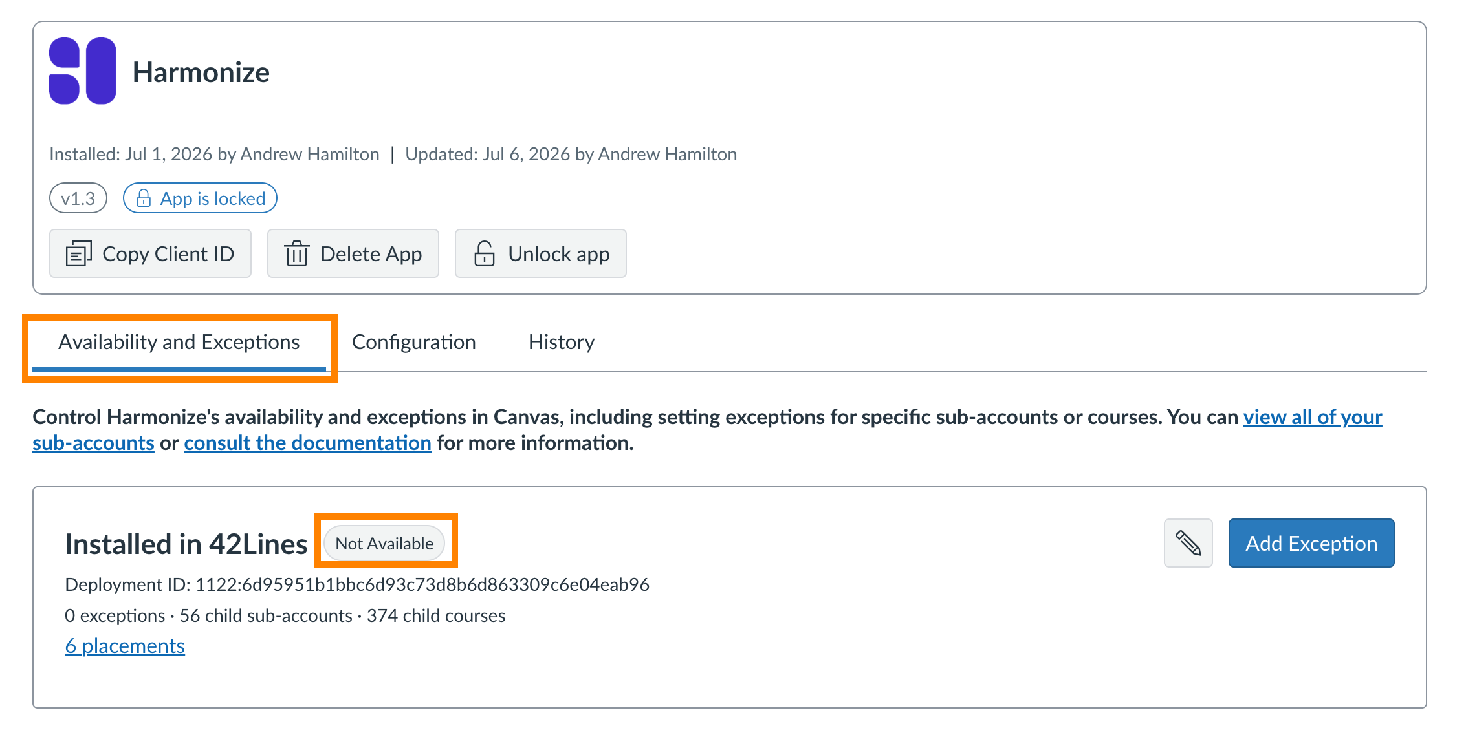1466x746 pixels.
Task: Click the Deployment ID text
Action: click(357, 584)
